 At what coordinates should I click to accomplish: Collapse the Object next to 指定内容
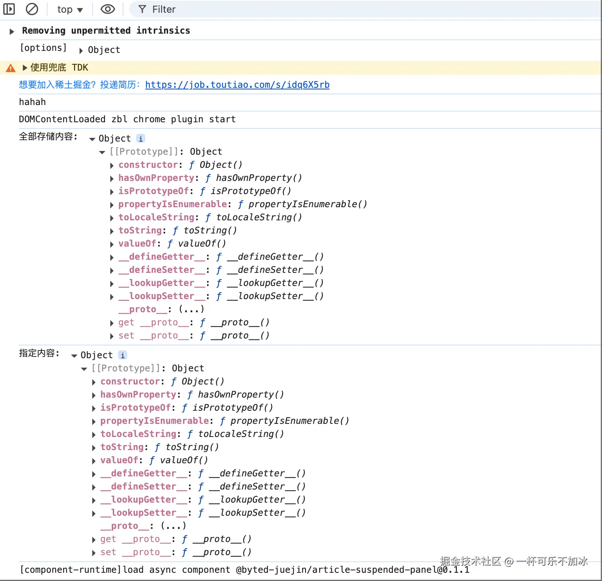74,356
